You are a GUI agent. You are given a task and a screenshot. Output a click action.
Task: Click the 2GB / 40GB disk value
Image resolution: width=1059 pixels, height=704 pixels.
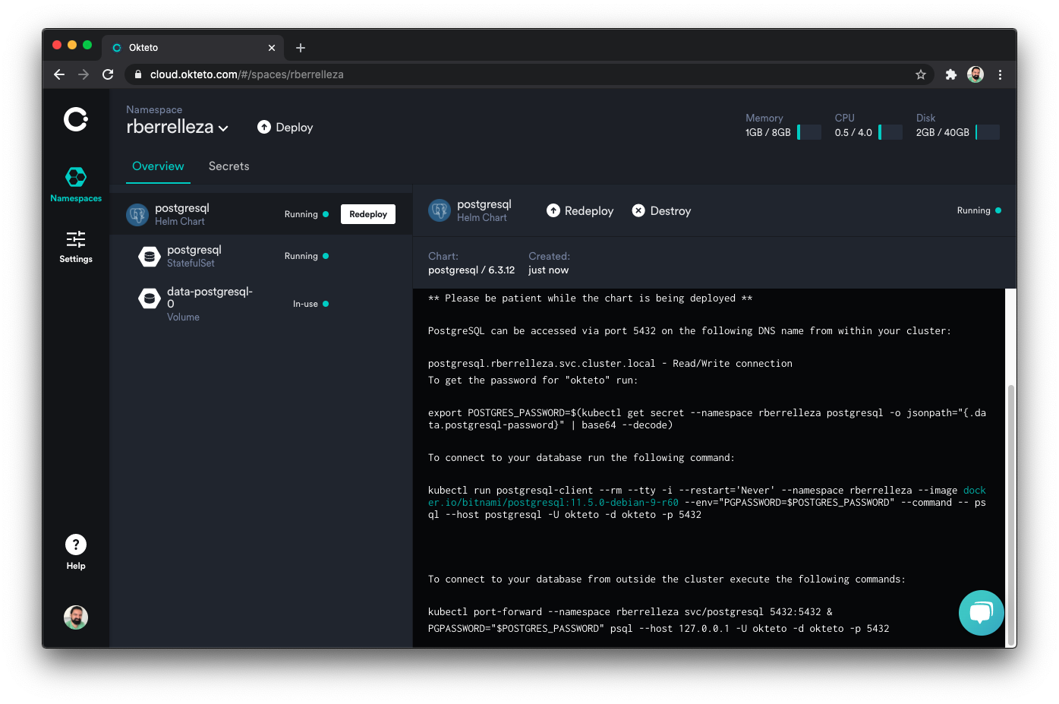943,132
